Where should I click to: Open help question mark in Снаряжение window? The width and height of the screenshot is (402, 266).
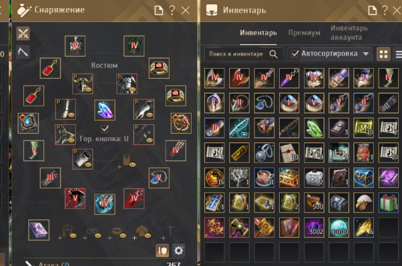click(172, 10)
